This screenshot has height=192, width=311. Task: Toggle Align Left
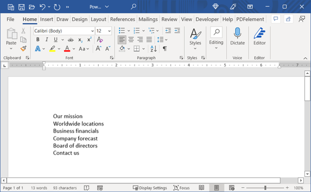[122, 40]
